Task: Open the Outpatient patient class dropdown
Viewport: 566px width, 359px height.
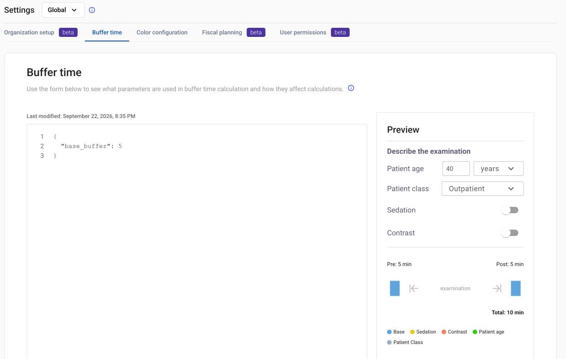Action: [x=482, y=189]
